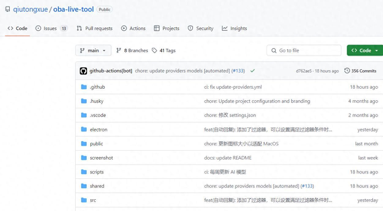Click the magnifier icon in Go to file
Image resolution: width=383 pixels, height=211 pixels.
pos(273,50)
